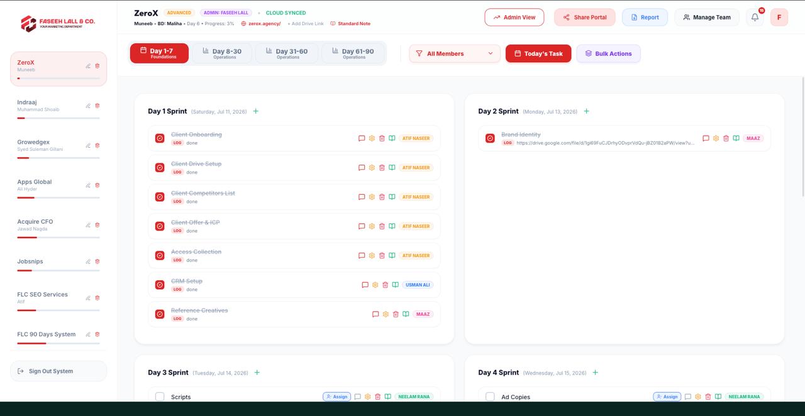Uncheck the completed Client Onboarding task
Viewport: 805px width, 416px height.
tap(160, 138)
